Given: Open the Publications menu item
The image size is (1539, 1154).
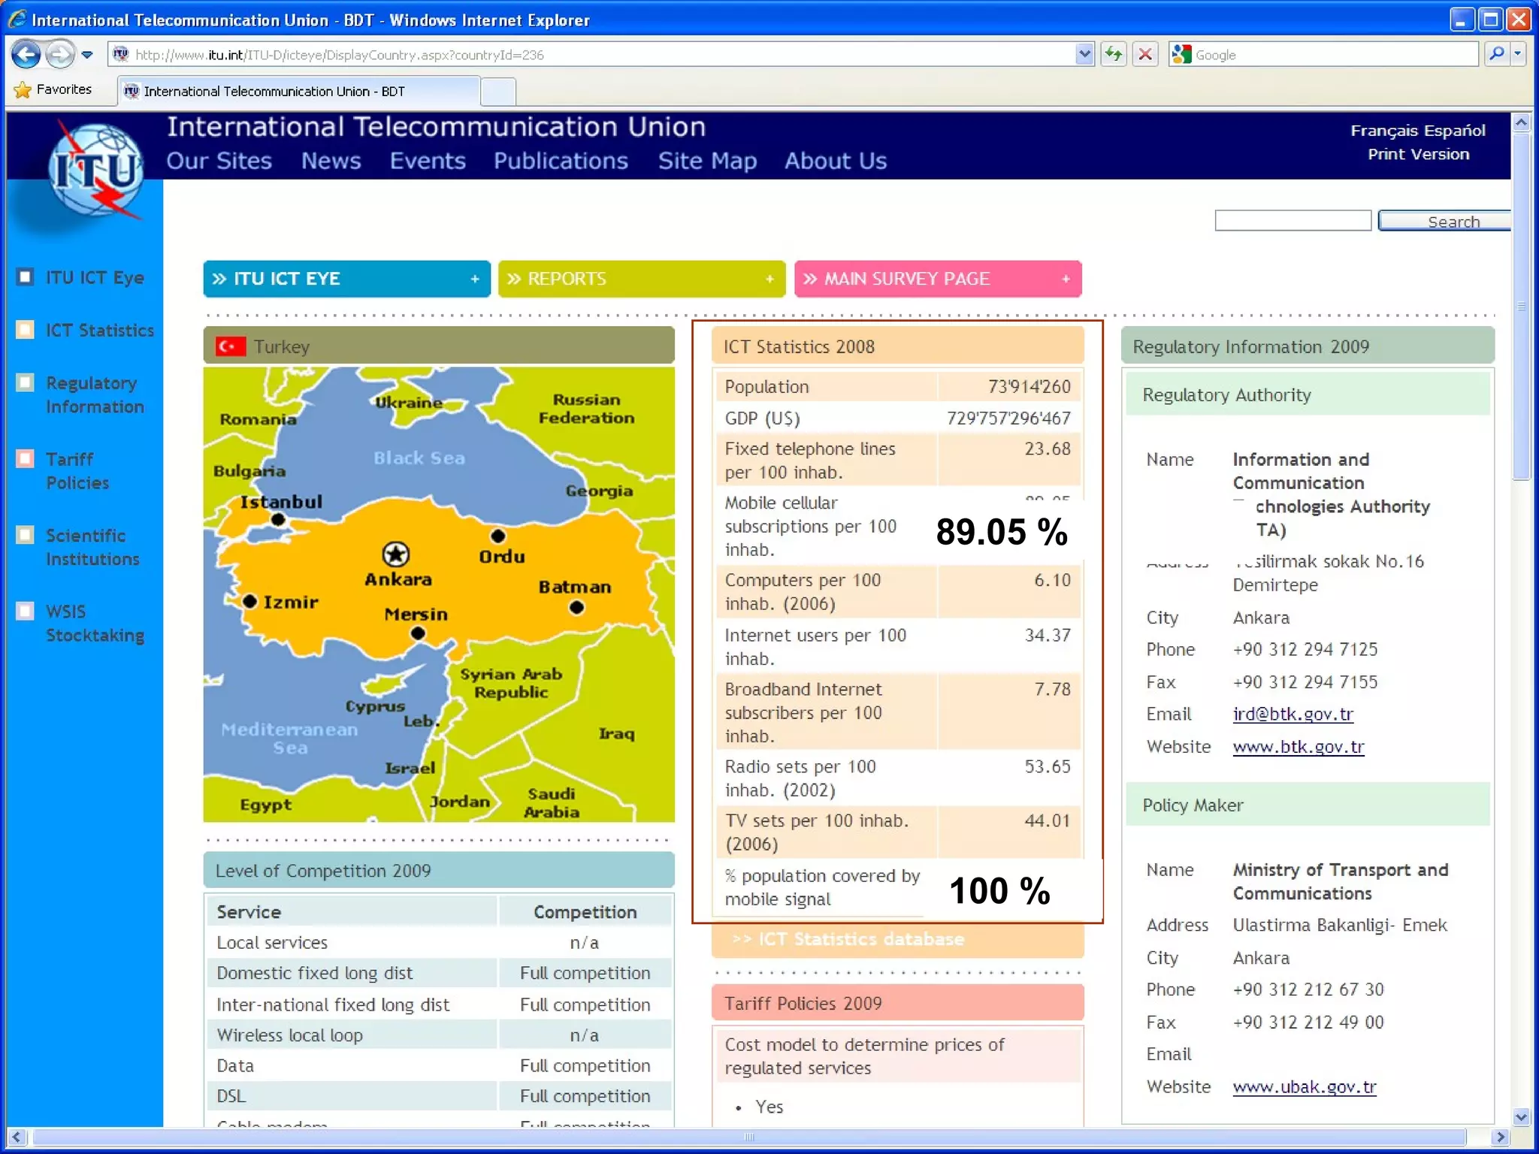Looking at the screenshot, I should pyautogui.click(x=561, y=161).
